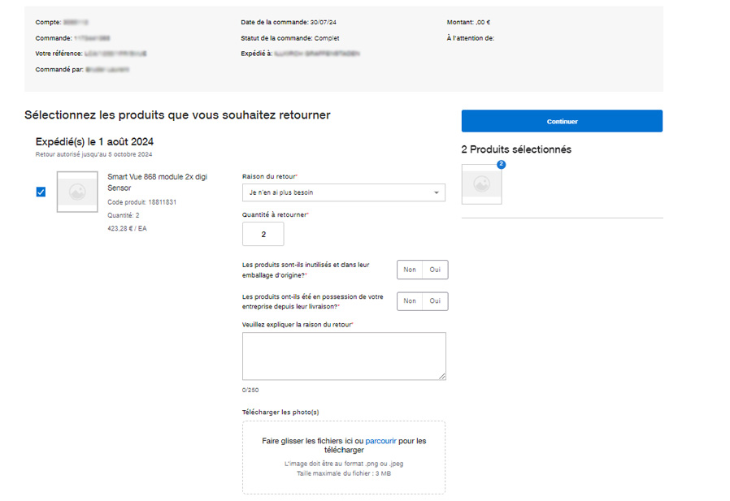Click the selected product thumbnail in summary
Viewport: 730px width, 501px height.
point(481,184)
